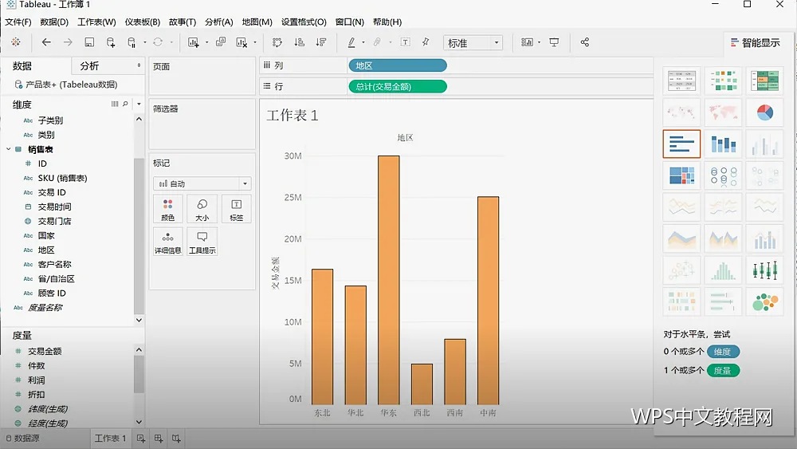Select the horizontal bars chart type
The height and width of the screenshot is (449, 797).
tap(681, 144)
